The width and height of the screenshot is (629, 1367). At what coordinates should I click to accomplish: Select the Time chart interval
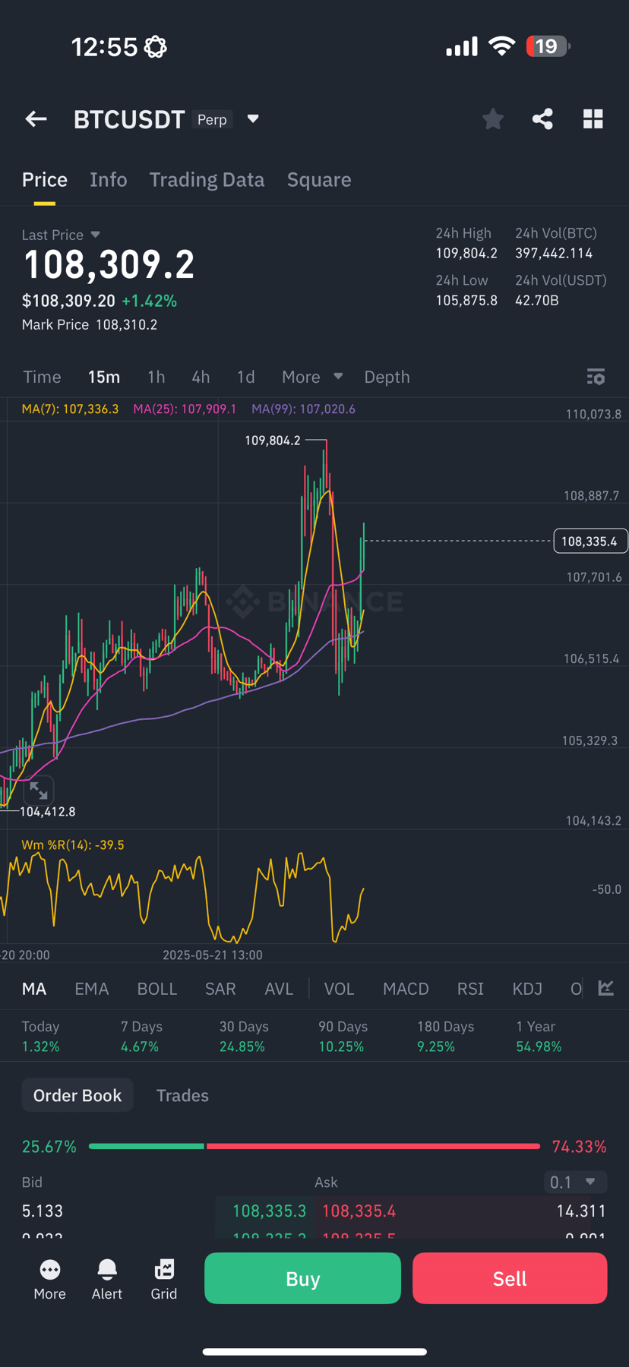tap(42, 377)
